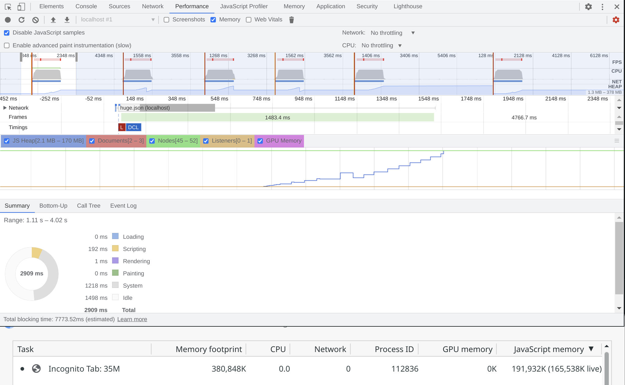The width and height of the screenshot is (625, 385).
Task: Select the huge.json network request bar
Action: (x=165, y=107)
